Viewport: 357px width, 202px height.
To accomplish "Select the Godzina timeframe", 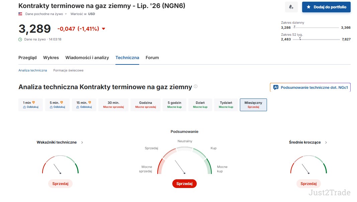I will 146,105.
